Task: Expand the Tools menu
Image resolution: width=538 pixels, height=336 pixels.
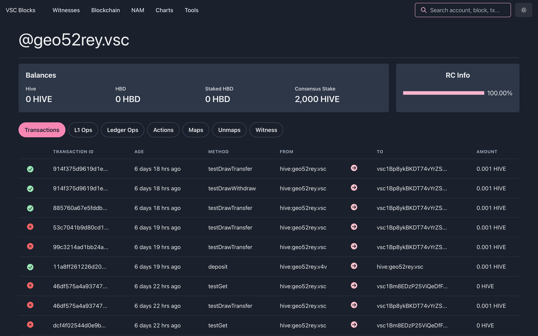Action: pos(191,10)
